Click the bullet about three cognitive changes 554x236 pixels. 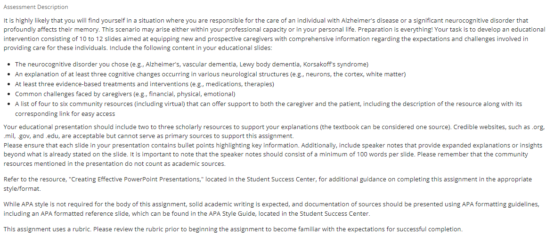(x=210, y=74)
